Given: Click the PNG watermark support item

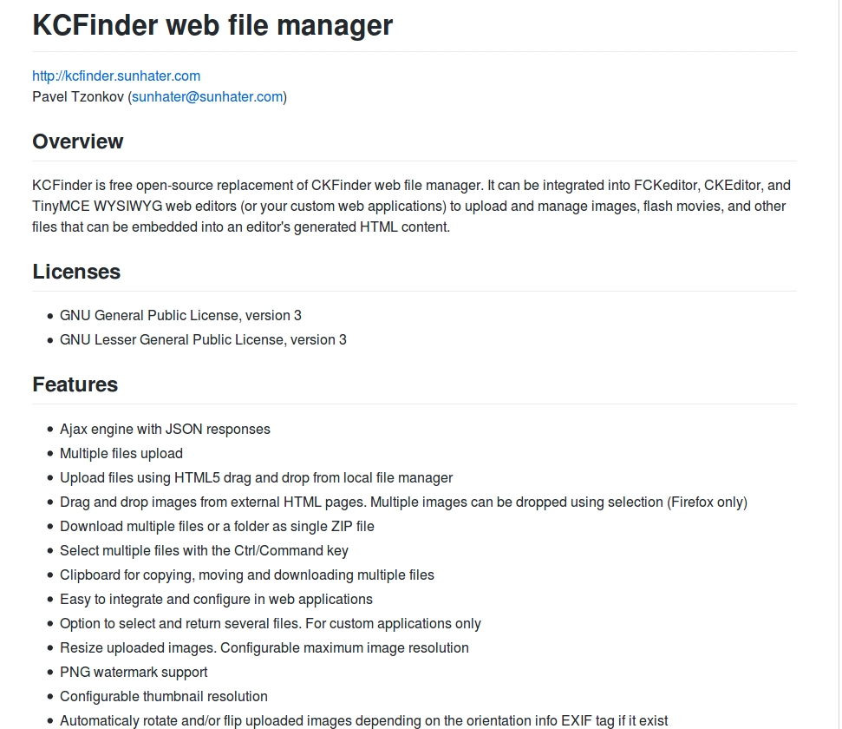Looking at the screenshot, I should (x=134, y=673).
